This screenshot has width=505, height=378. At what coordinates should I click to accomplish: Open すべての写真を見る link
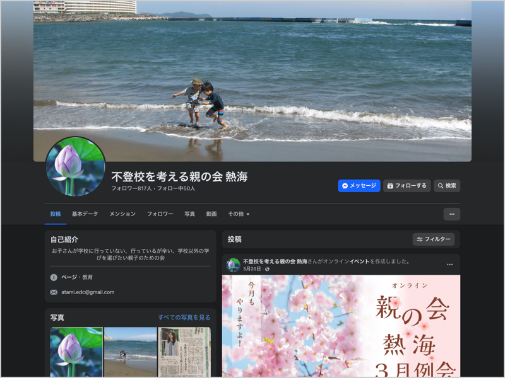click(186, 317)
